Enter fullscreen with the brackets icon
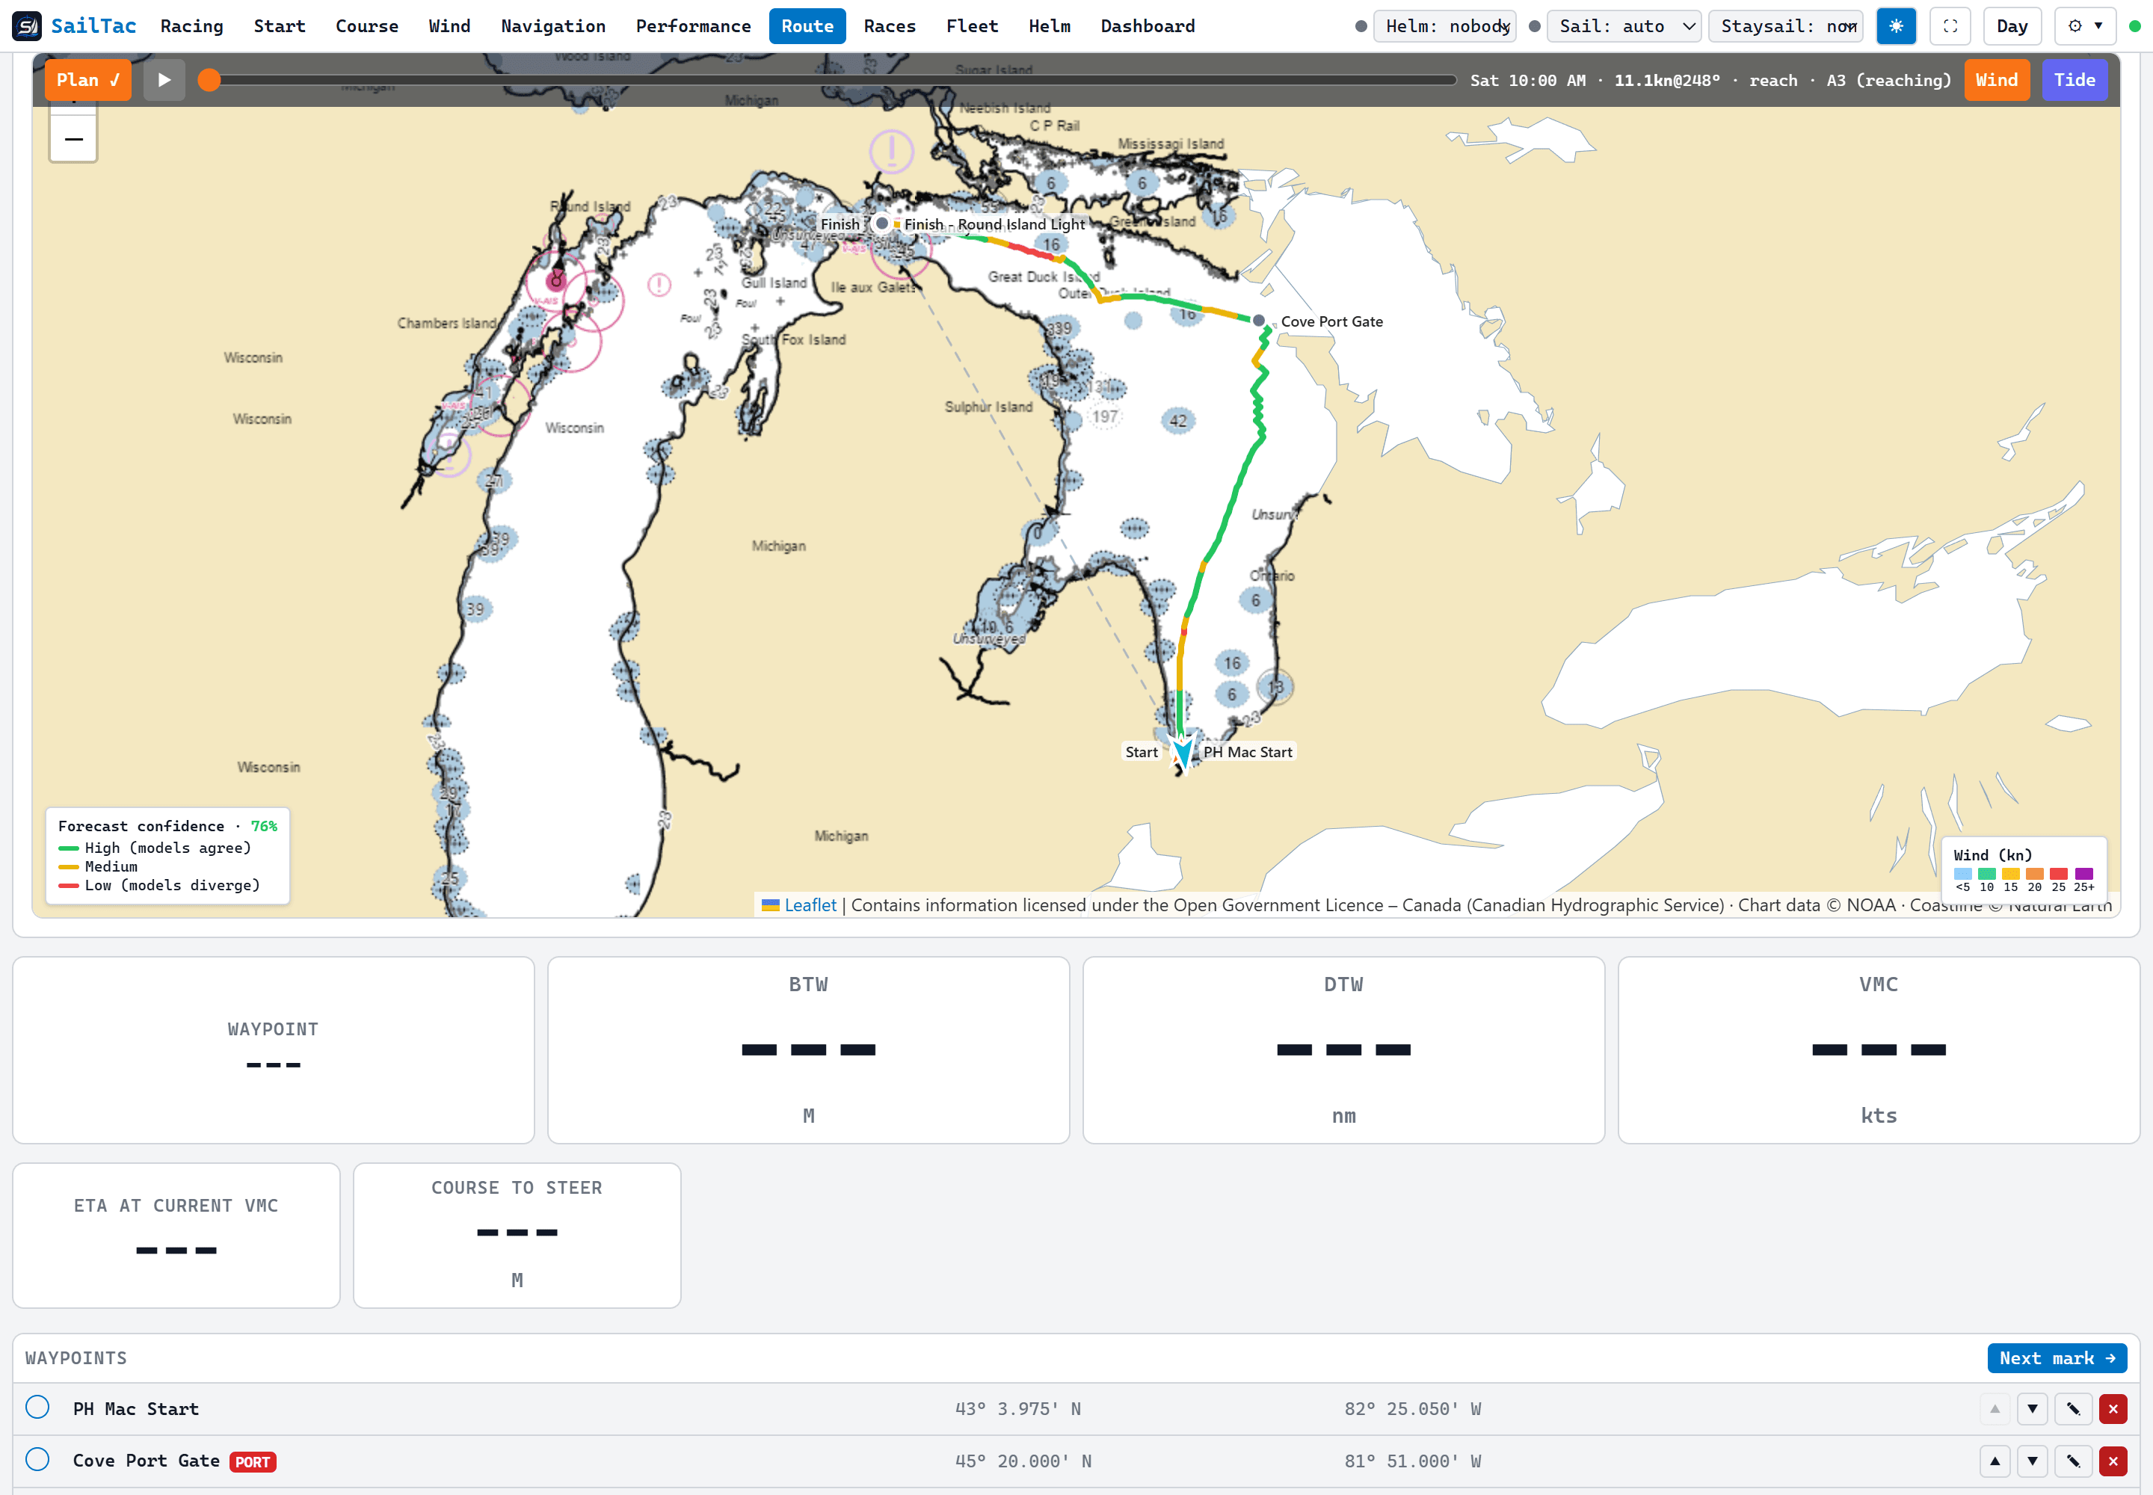This screenshot has height=1495, width=2153. tap(1950, 26)
